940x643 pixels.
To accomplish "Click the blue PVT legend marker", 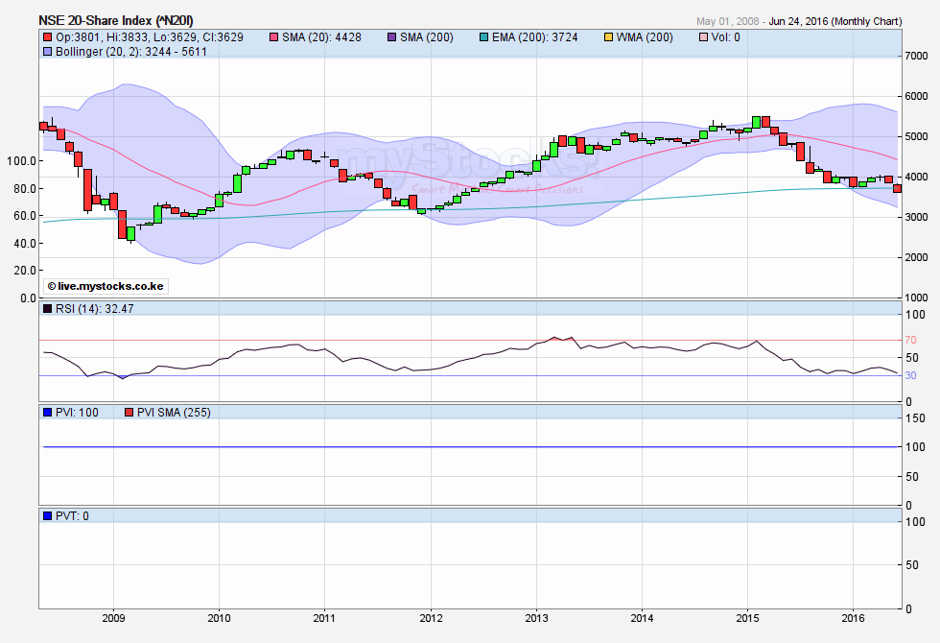I will [48, 516].
